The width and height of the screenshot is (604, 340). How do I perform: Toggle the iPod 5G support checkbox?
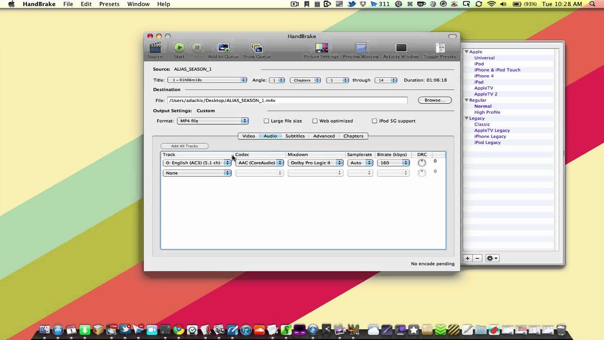(375, 121)
